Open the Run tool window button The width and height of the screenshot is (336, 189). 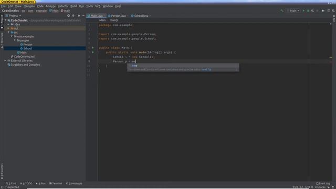41,183
